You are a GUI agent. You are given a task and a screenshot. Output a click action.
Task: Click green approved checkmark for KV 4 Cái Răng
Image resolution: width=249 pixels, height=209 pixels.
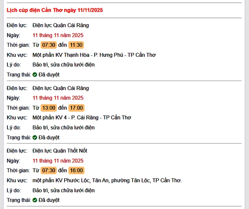pyautogui.click(x=35, y=137)
